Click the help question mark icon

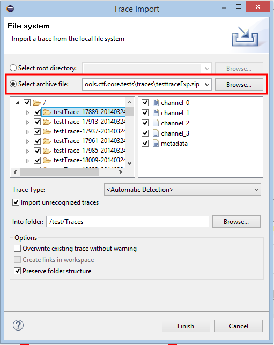18,325
